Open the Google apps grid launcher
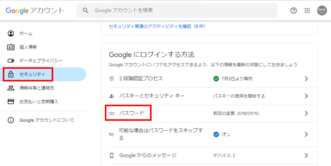This screenshot has height=166, width=331. (x=307, y=11)
